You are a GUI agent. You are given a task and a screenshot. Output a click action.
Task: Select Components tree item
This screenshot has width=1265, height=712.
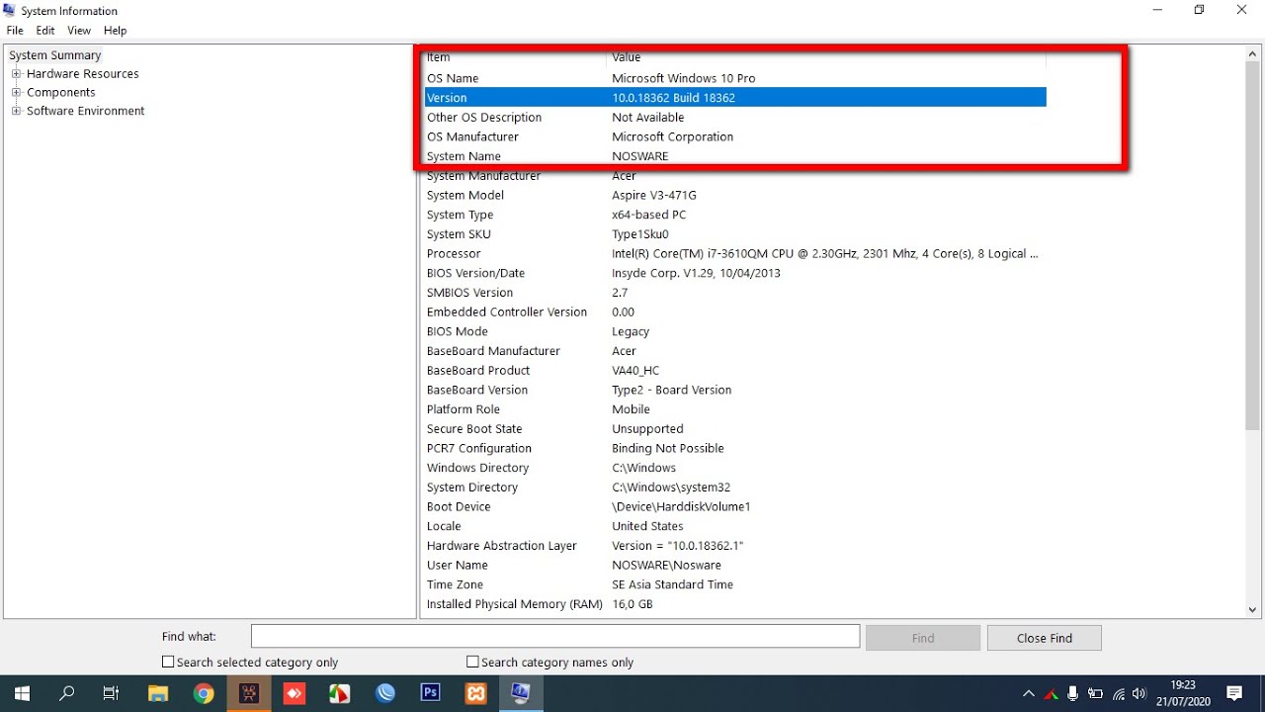(61, 92)
